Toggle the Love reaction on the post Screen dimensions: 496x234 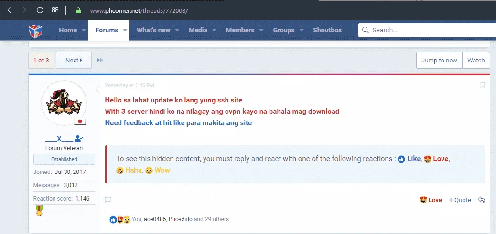pos(431,200)
